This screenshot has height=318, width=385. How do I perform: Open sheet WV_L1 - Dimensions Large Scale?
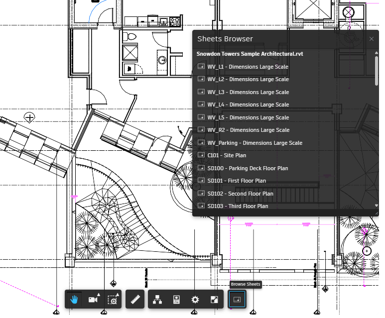[248, 67]
